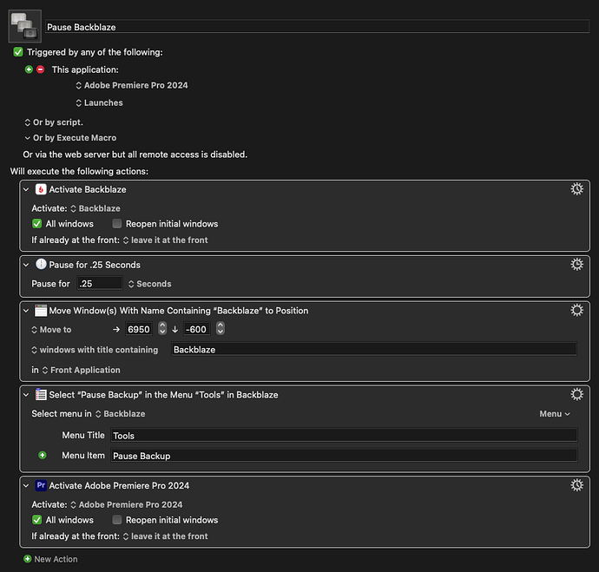The image size is (599, 572).
Task: Expand the 'Or by script' trigger section
Action: coord(28,122)
